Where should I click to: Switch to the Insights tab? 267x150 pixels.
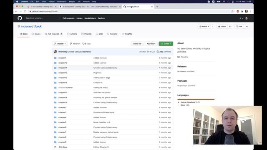pyautogui.click(x=127, y=34)
